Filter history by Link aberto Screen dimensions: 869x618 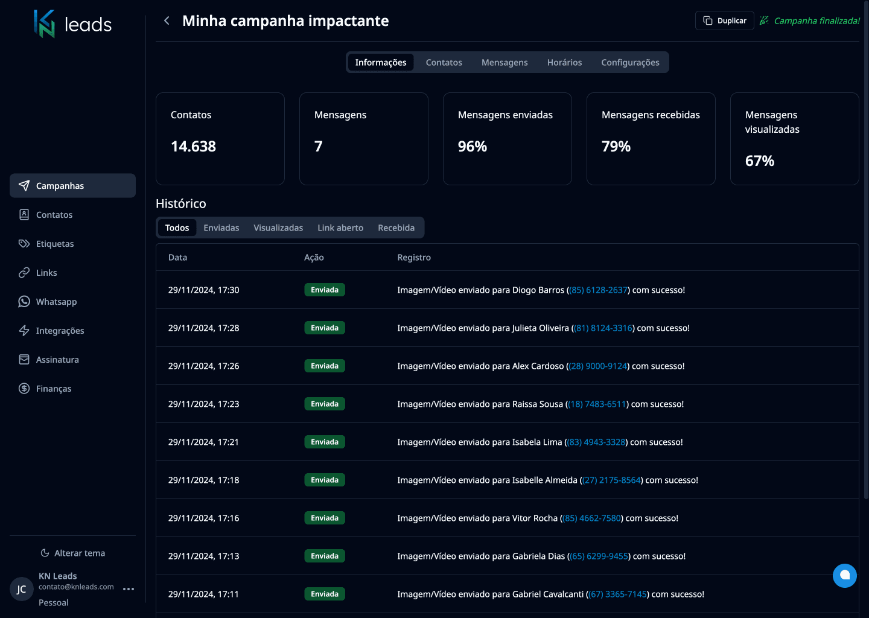[x=340, y=228]
